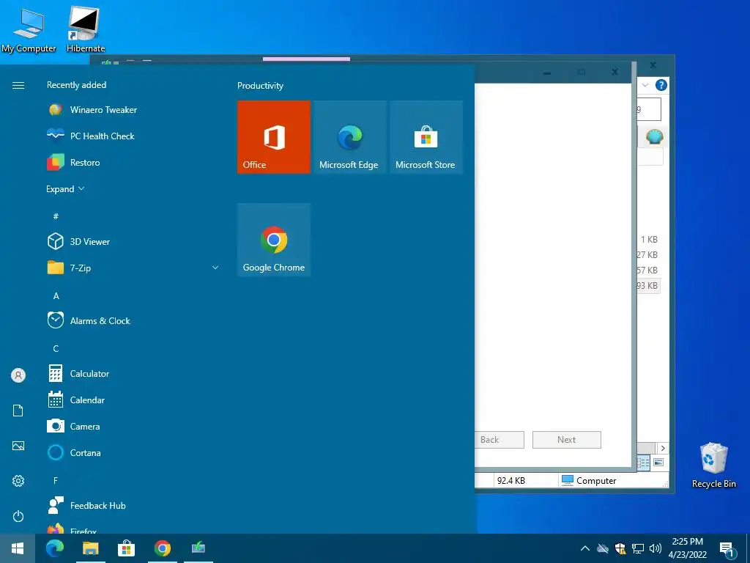Click the Recently added heading

click(76, 85)
